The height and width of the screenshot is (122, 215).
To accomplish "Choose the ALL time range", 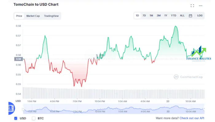I will (x=182, y=16).
